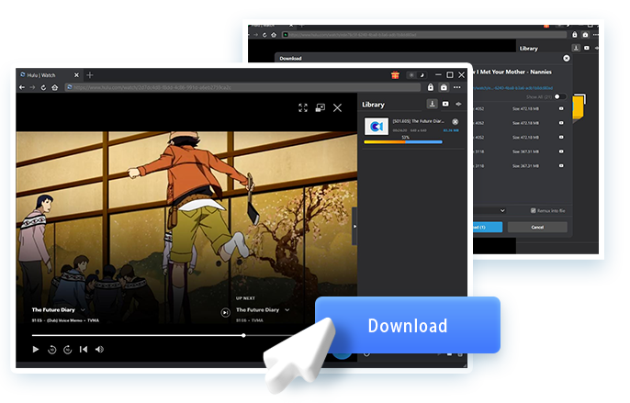Screen dimensions: 630x403
Task: Rewind ten seconds
Action: 51,350
